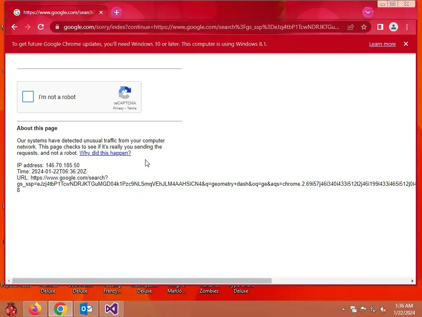Click the scrollbar left arrow

point(9,281)
